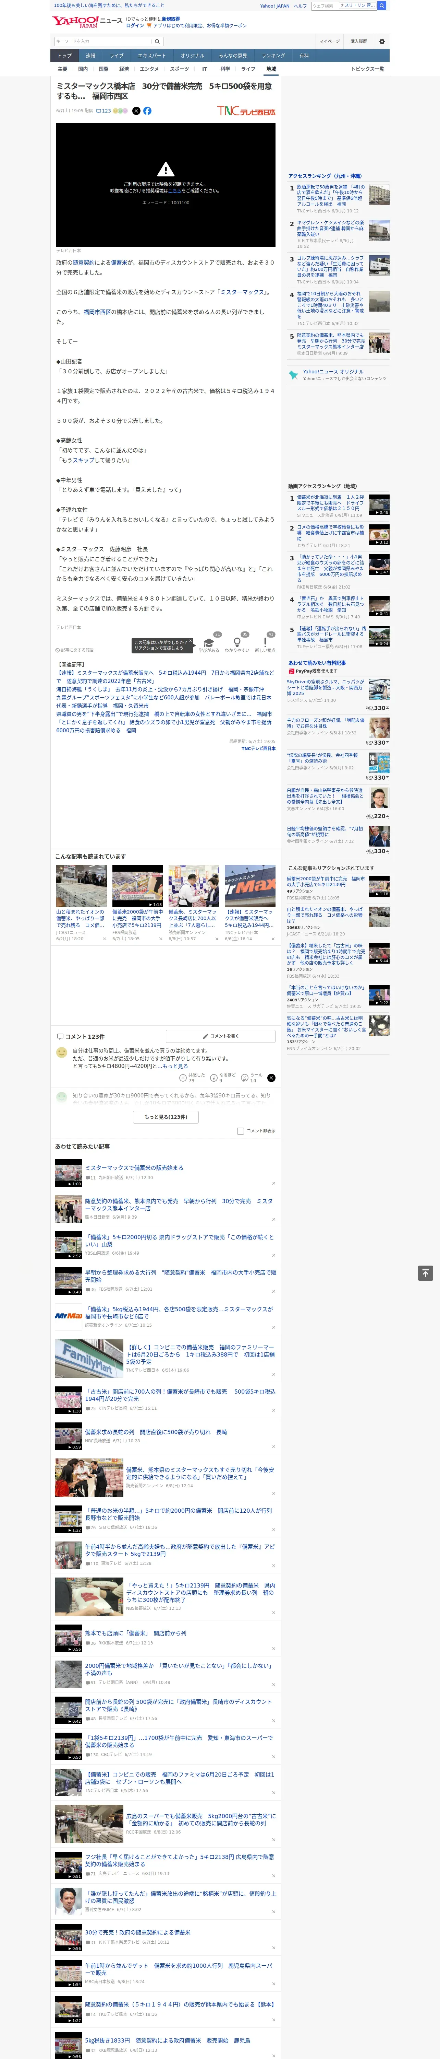Open the Yahoo! JAPAN link in the top bar
This screenshot has height=2059, width=440.
pyautogui.click(x=275, y=5)
